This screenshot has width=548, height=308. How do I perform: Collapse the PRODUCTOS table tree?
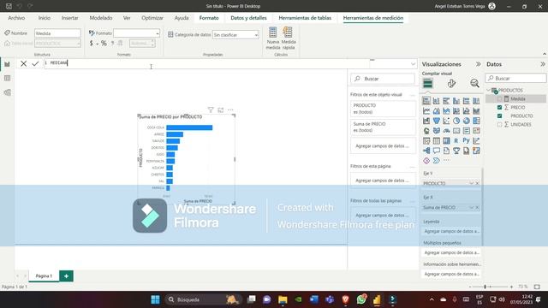(489, 90)
